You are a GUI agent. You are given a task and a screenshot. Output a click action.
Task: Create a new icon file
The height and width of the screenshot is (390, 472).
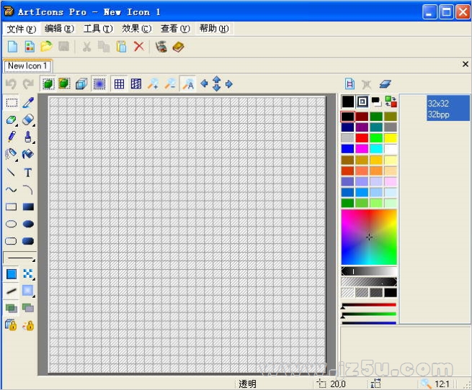pos(12,47)
